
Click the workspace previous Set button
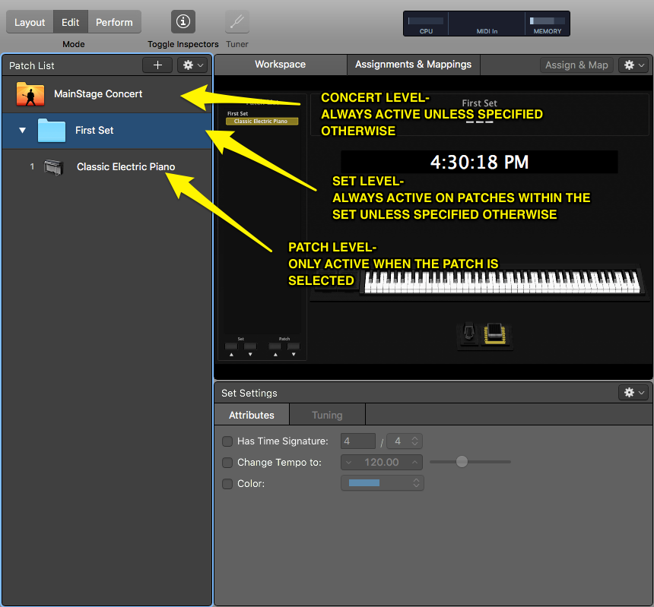[x=231, y=346]
